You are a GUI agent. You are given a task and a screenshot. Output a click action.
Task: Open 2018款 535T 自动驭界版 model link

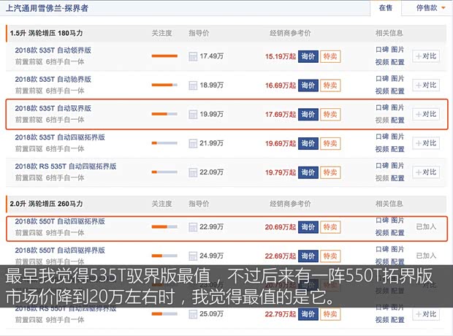click(53, 108)
